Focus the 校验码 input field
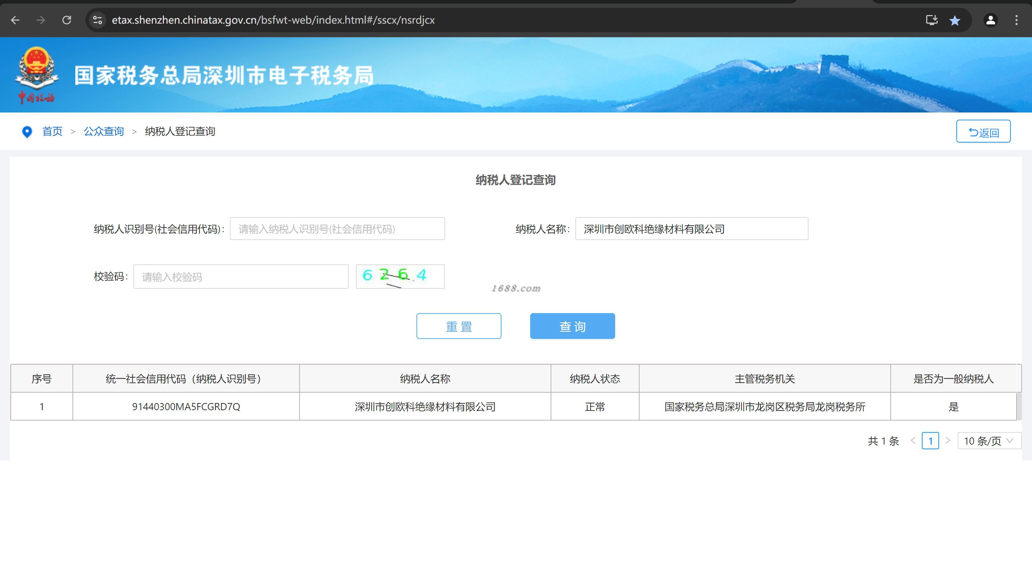 (x=241, y=277)
